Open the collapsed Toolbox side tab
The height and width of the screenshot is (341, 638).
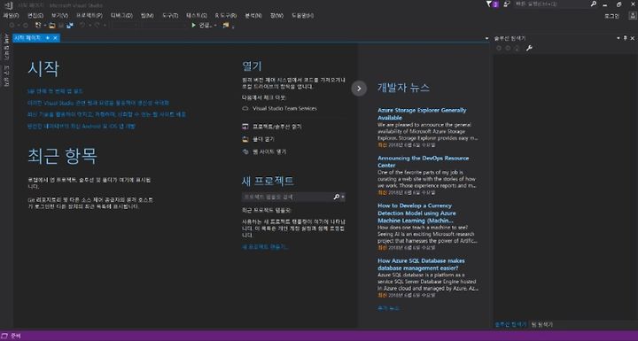pyautogui.click(x=6, y=75)
